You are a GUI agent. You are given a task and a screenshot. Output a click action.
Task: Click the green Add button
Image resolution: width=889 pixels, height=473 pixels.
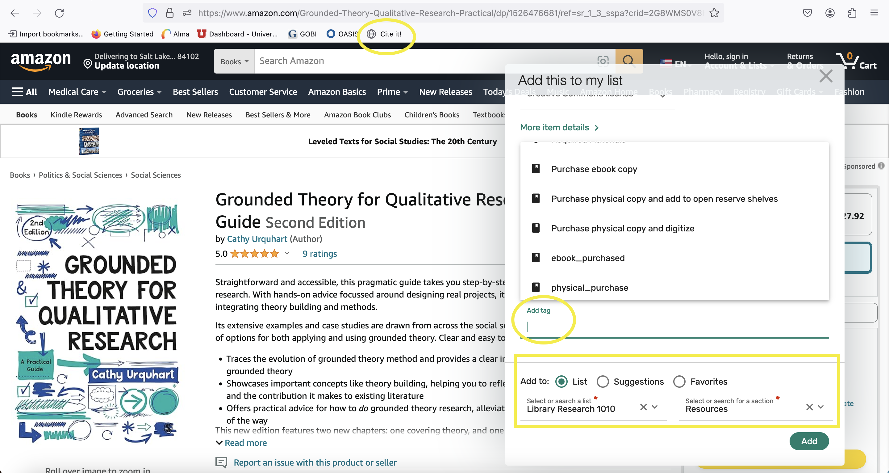pos(809,441)
